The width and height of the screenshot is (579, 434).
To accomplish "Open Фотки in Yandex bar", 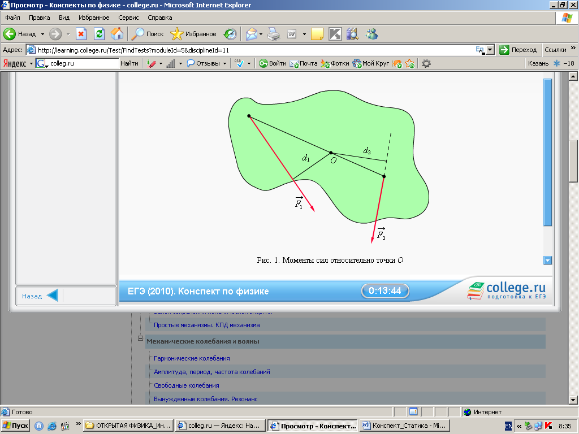I will click(x=335, y=63).
